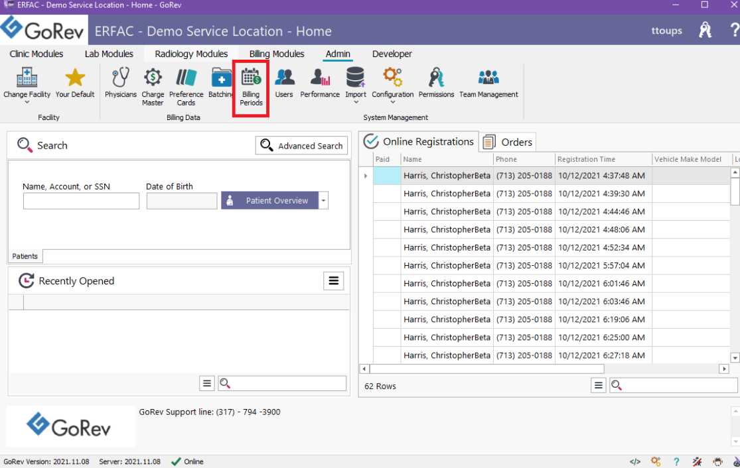Click the Online status indicator
The width and height of the screenshot is (740, 468).
click(x=187, y=461)
